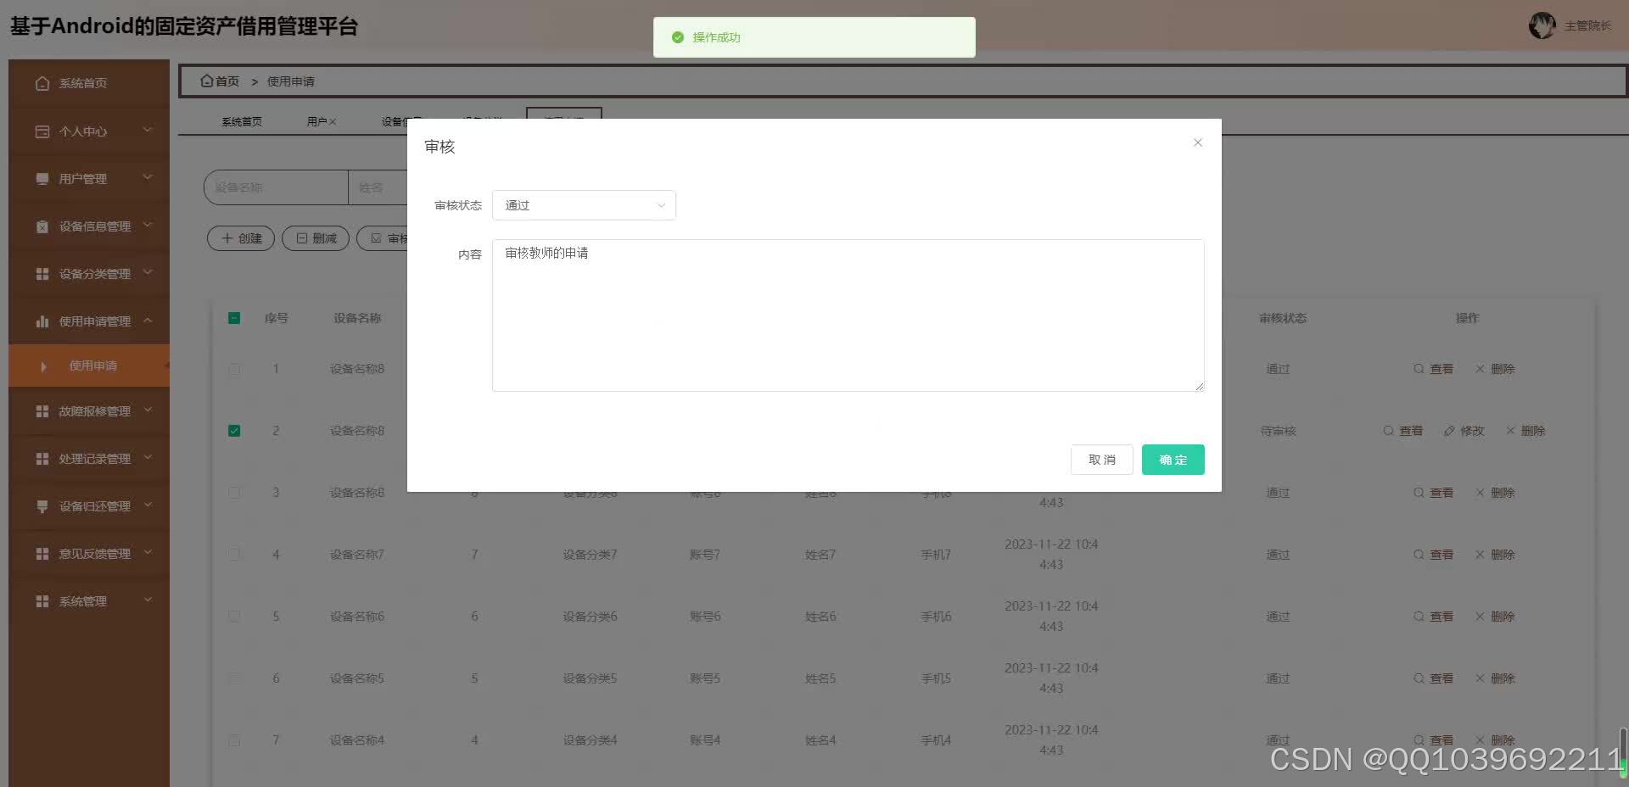Delete row 6 设备名称5 with 删除
The image size is (1629, 787).
(1495, 678)
